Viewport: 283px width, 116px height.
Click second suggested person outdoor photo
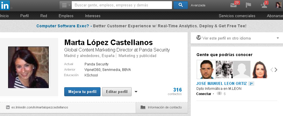[224, 69]
